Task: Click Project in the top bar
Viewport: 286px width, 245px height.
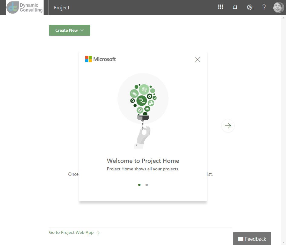Action: click(61, 8)
